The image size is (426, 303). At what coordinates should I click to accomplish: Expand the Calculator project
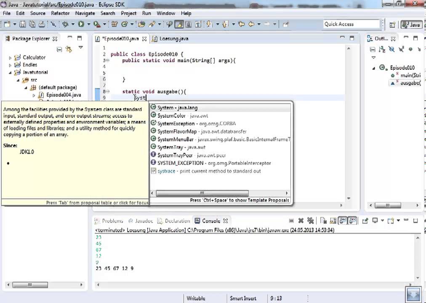point(11,58)
